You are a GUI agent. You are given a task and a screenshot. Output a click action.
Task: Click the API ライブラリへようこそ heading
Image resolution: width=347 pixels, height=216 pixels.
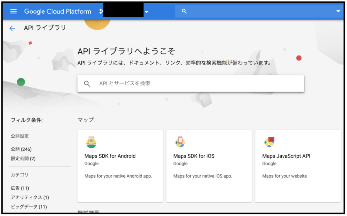126,52
